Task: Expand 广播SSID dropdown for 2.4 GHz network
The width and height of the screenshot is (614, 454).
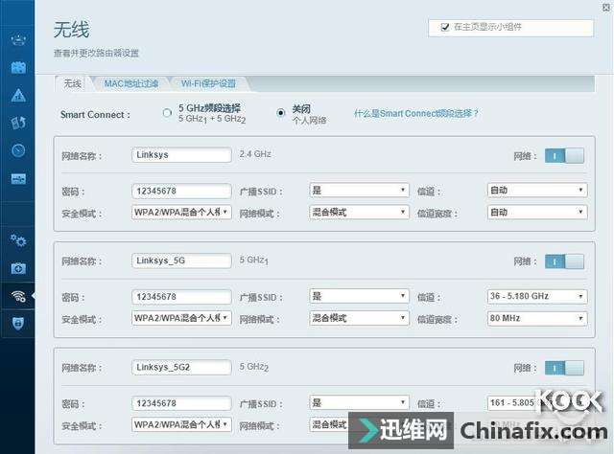Action: point(359,191)
